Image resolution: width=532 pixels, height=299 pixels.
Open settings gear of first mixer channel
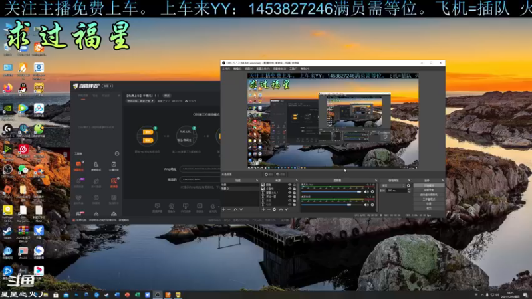(372, 192)
